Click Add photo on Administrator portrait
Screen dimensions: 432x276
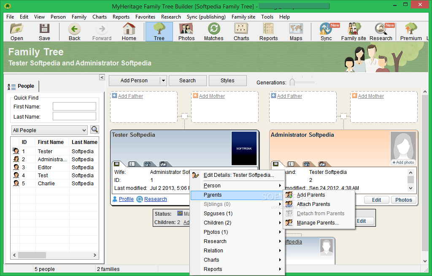(403, 162)
